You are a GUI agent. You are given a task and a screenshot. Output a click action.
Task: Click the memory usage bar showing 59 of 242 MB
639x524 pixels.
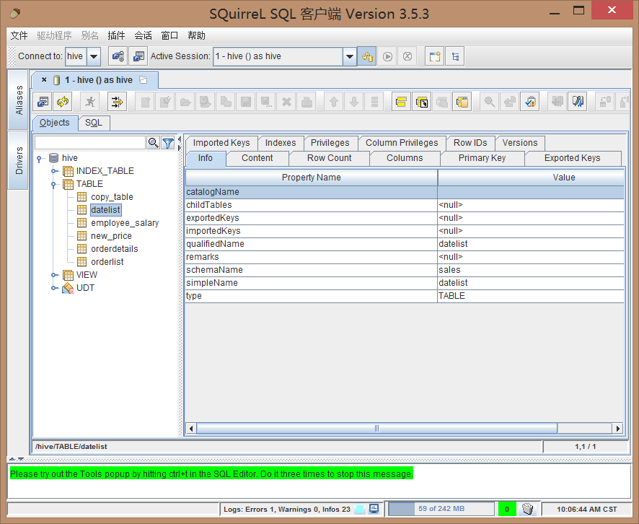(441, 509)
